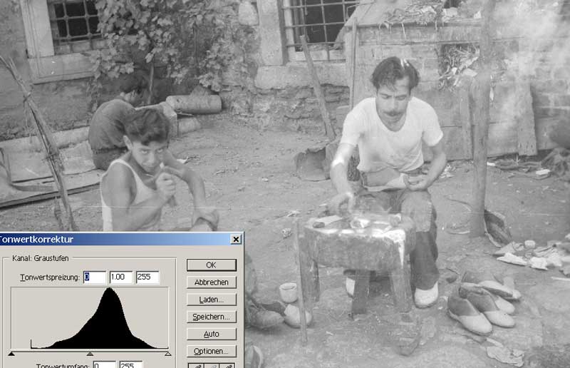
Task: Click the white highlight slider triangle
Action: (x=167, y=353)
